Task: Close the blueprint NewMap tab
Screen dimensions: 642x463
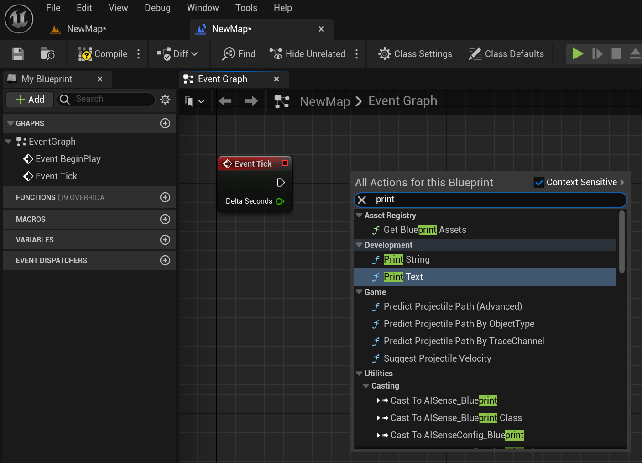Action: tap(321, 29)
